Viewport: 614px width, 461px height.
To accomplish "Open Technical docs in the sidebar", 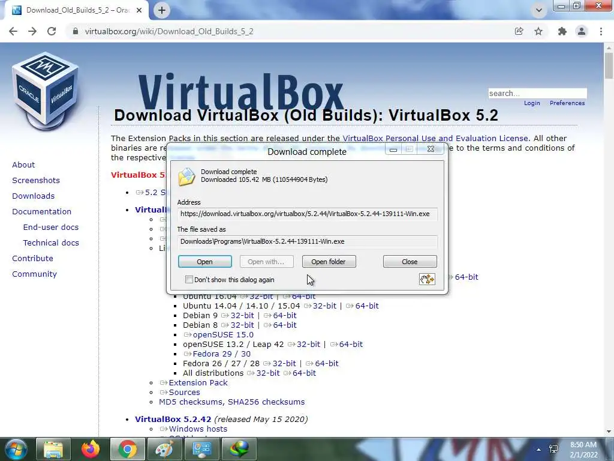I will (x=51, y=243).
